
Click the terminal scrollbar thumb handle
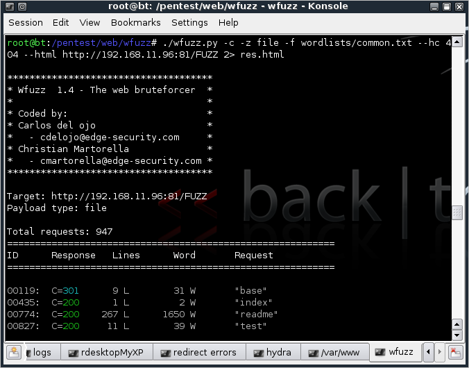click(457, 212)
